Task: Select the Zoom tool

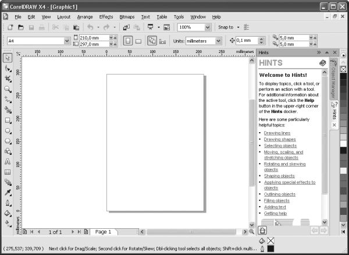Action: pyautogui.click(x=8, y=89)
